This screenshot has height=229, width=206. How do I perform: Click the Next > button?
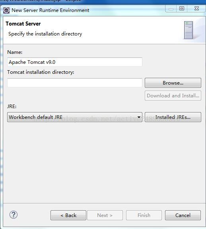click(x=105, y=215)
